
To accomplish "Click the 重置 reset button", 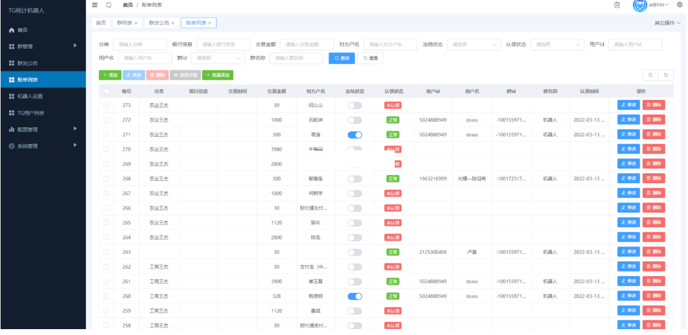I will coord(370,58).
